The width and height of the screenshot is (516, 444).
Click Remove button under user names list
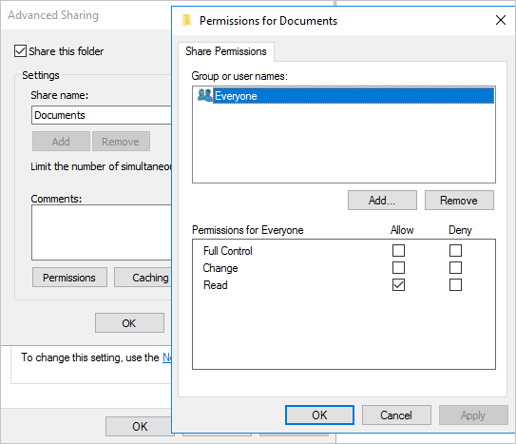pyautogui.click(x=459, y=200)
